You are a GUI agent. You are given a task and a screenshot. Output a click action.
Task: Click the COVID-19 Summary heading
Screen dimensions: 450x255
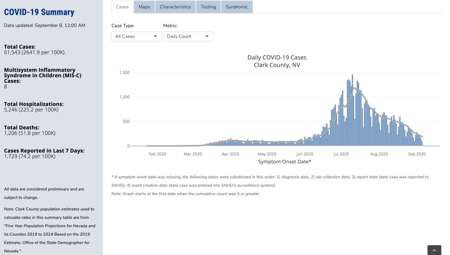click(x=39, y=12)
